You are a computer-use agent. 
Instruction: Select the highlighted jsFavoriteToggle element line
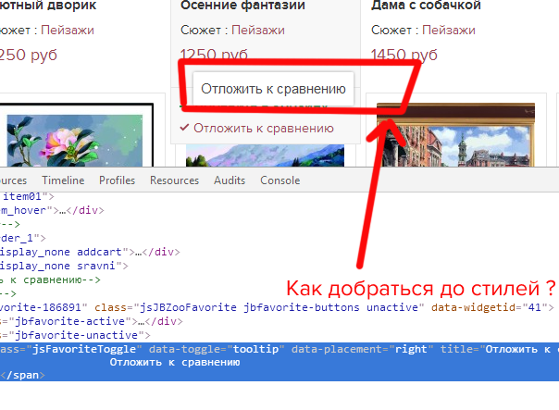click(278, 349)
